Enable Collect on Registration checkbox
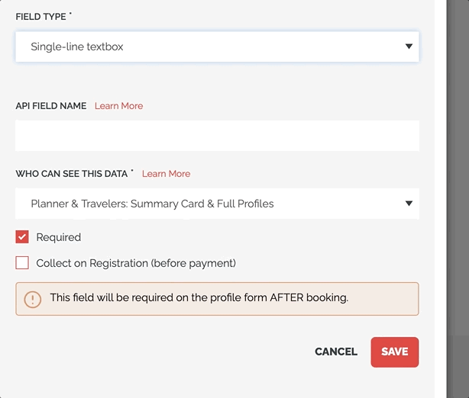This screenshot has height=398, width=469. (22, 263)
